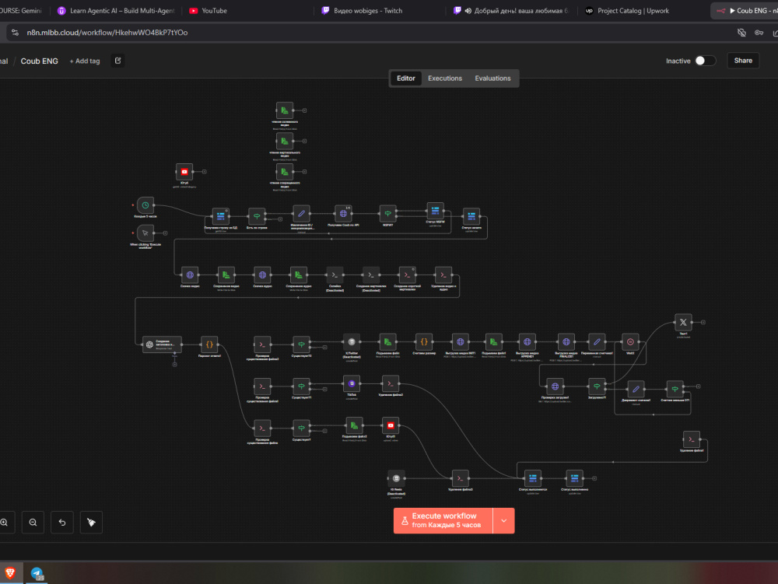The width and height of the screenshot is (778, 584).
Task: Switch to the Evaluations tab
Action: pos(492,79)
